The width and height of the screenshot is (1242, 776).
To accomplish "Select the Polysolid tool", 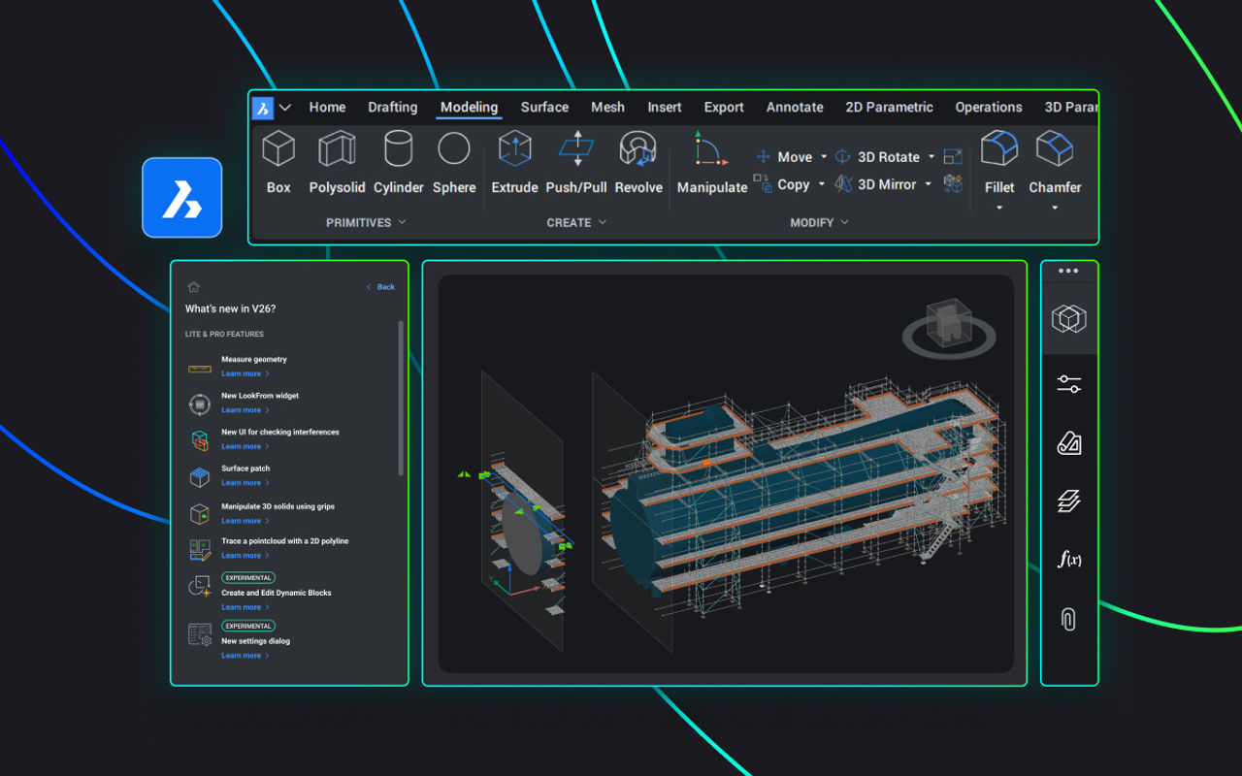I will pyautogui.click(x=337, y=162).
